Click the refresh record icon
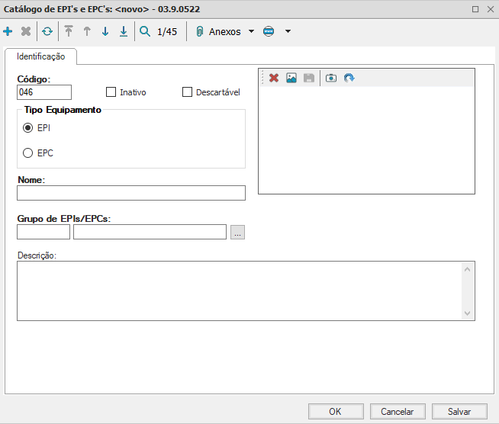 point(47,32)
